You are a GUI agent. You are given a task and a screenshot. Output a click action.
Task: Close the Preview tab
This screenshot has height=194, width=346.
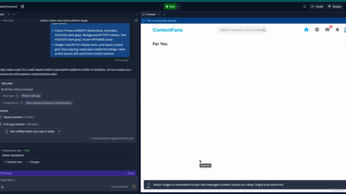tap(158, 15)
